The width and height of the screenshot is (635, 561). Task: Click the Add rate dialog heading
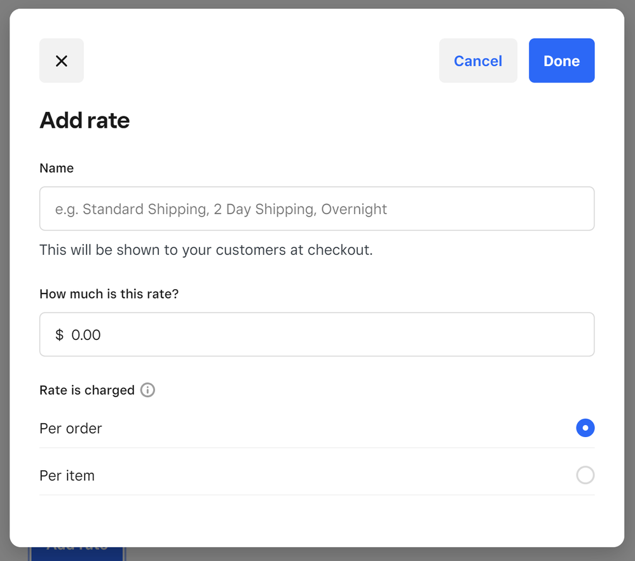click(x=85, y=120)
